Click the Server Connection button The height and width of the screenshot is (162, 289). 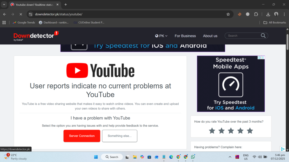coord(82,136)
